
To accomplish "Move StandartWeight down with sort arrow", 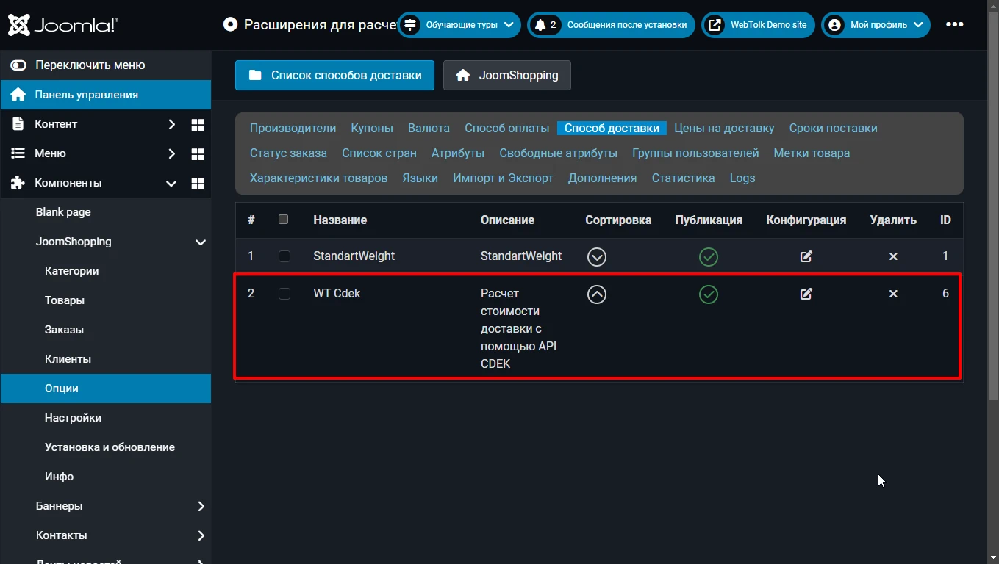I will pos(597,257).
